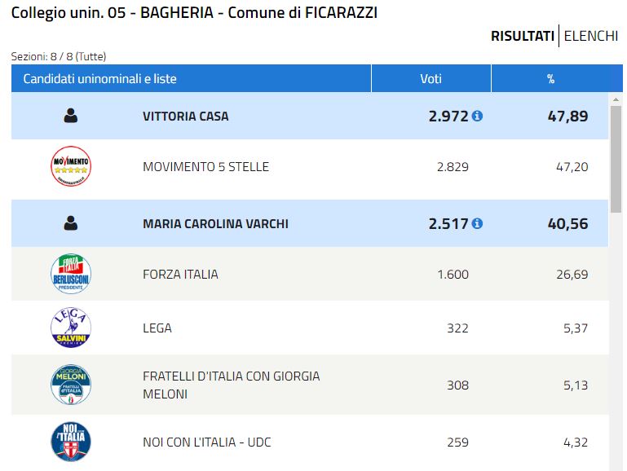
Task: Click the Noi con l'Italia UDC logo
Action: [x=71, y=442]
